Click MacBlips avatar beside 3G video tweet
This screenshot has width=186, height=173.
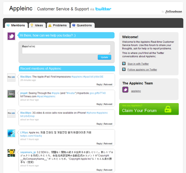[11, 114]
